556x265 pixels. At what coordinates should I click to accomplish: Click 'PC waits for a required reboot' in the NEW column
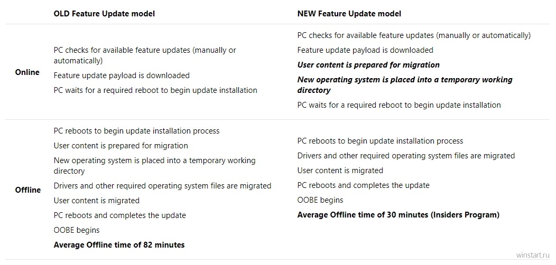[x=399, y=105]
